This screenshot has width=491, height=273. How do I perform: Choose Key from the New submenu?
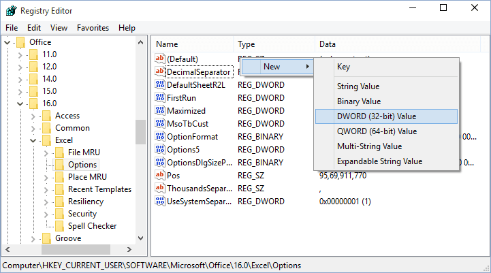[x=386, y=67]
